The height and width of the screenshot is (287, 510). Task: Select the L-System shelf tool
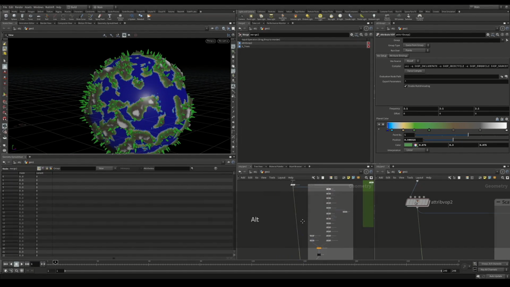tap(132, 17)
